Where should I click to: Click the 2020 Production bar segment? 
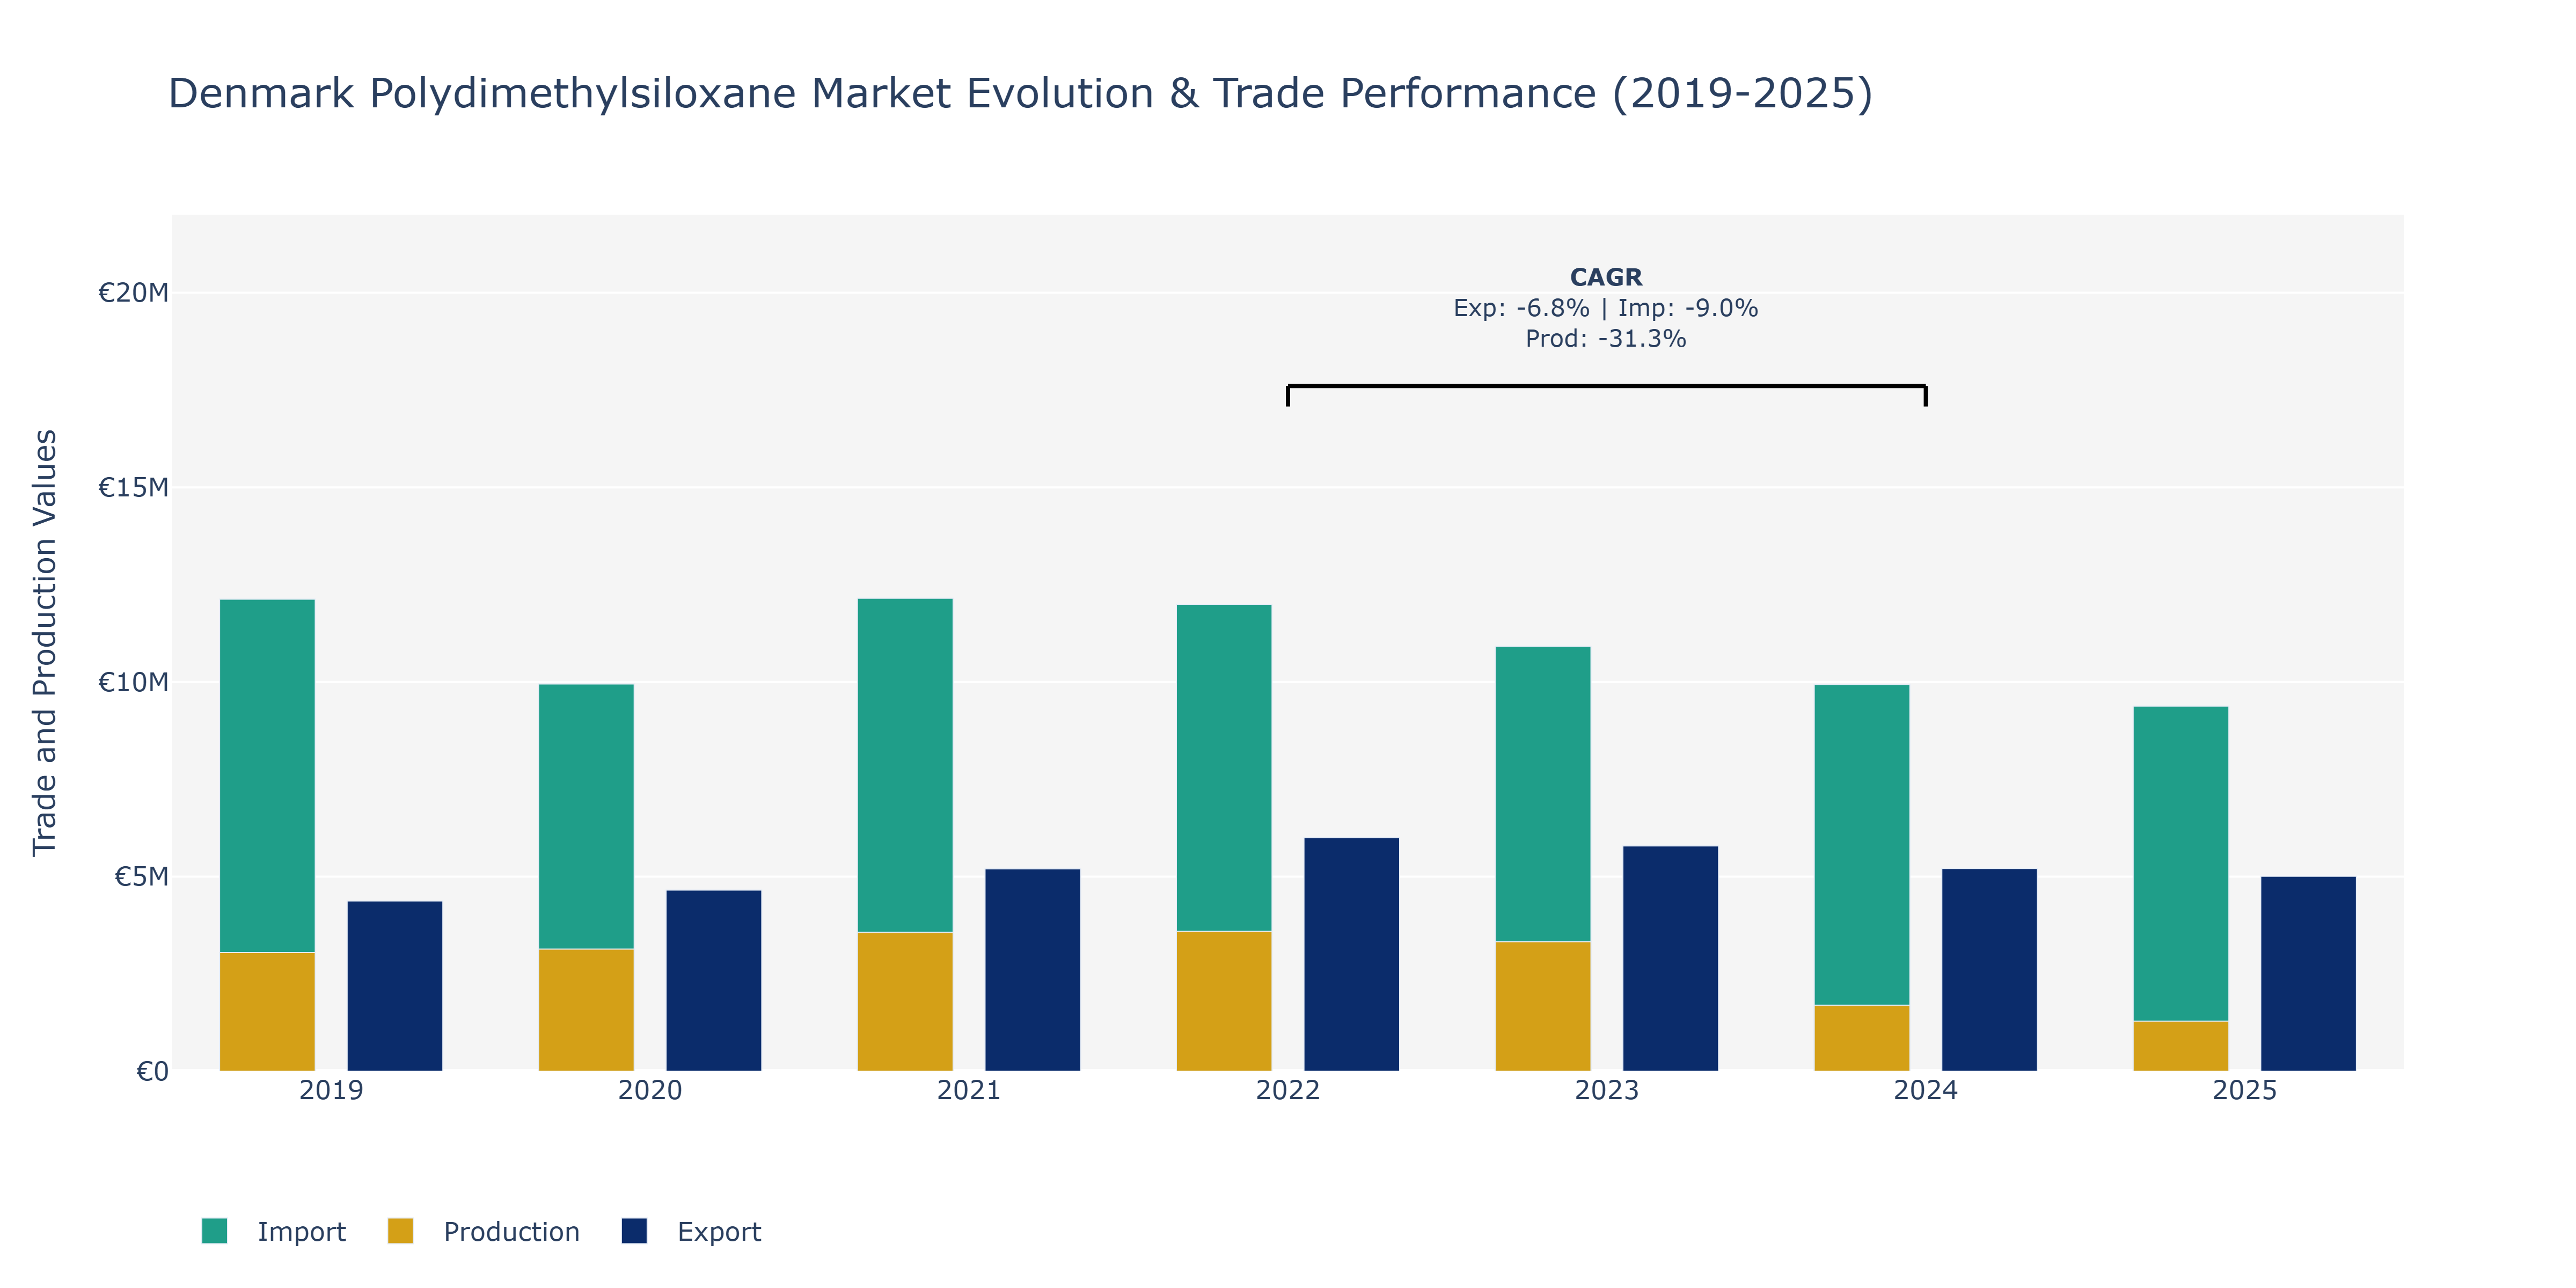point(586,1010)
